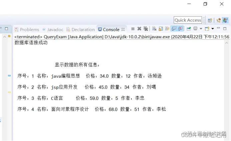This screenshot has width=231, height=141.
Task: Toggle Show Console When Standard Out Changes
Action: click(174, 29)
